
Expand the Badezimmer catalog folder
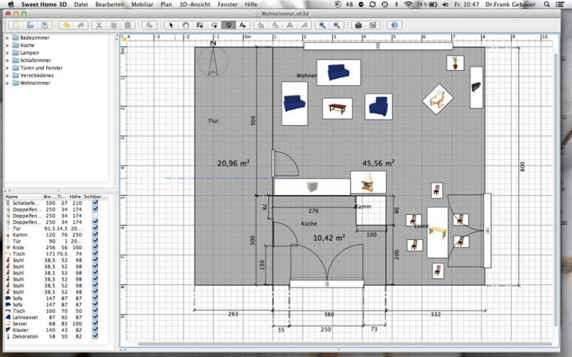click(8, 36)
